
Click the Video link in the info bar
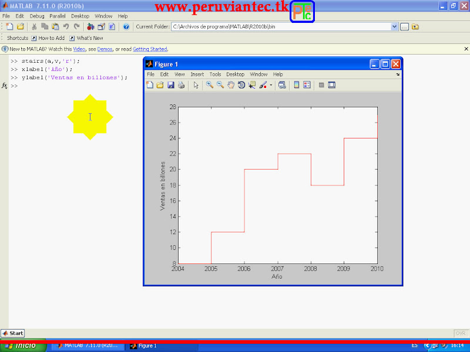[79, 49]
